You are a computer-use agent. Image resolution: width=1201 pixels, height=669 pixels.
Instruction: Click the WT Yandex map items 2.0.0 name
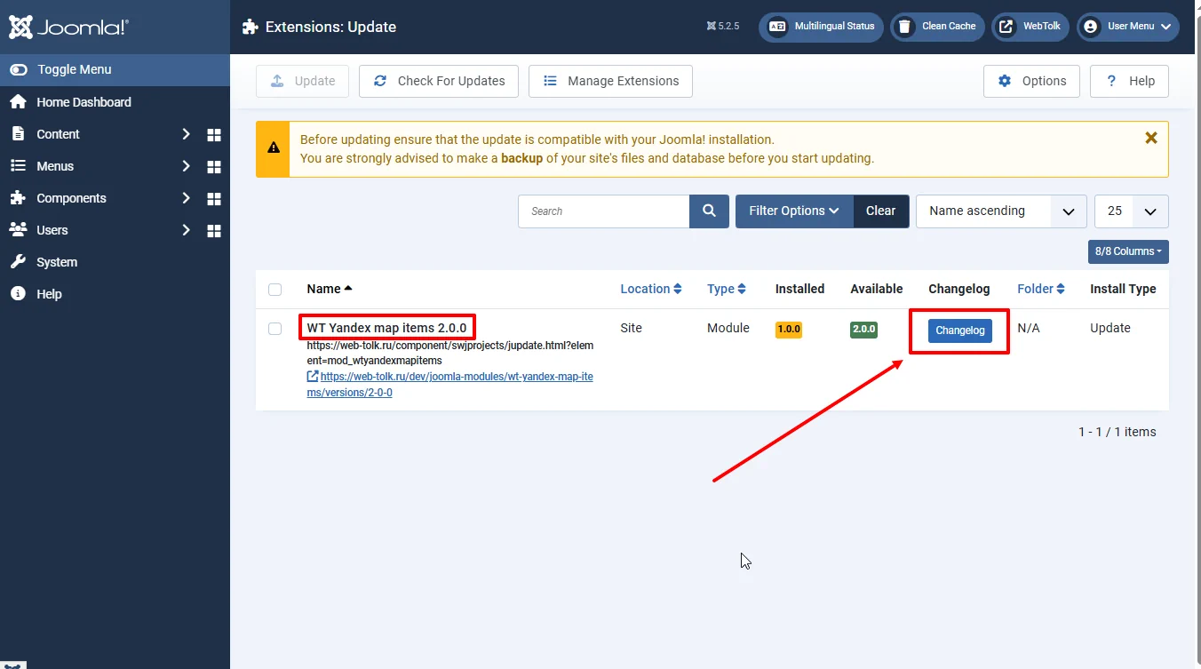click(386, 328)
